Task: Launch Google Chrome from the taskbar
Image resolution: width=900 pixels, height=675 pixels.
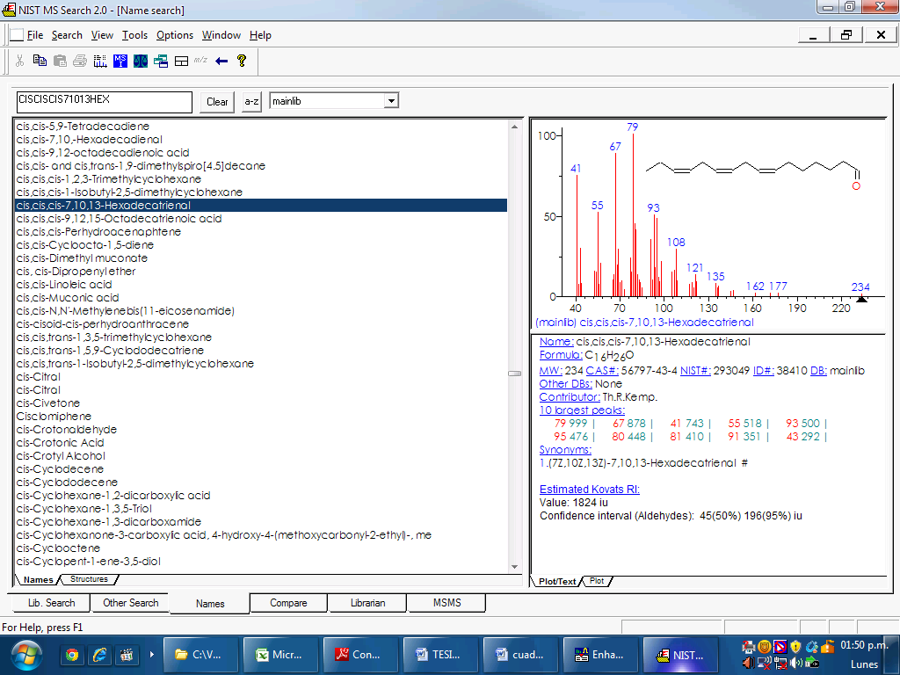Action: 72,655
